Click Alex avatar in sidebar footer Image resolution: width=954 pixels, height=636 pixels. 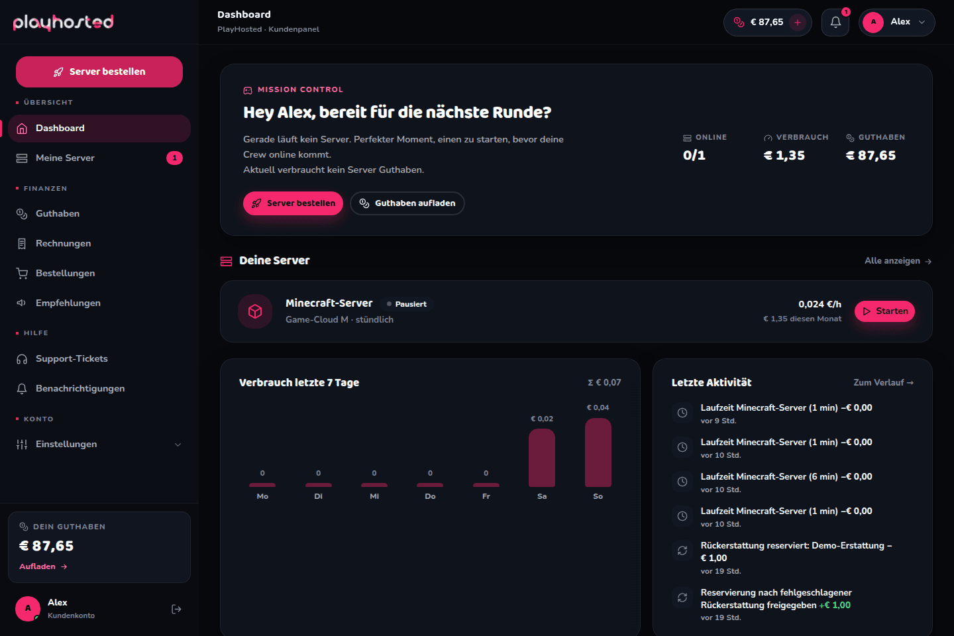tap(28, 609)
